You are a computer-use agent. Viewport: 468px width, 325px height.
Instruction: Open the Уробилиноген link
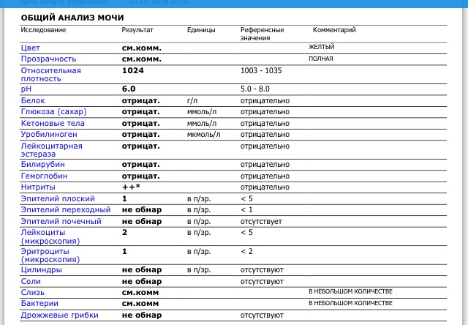(50, 135)
